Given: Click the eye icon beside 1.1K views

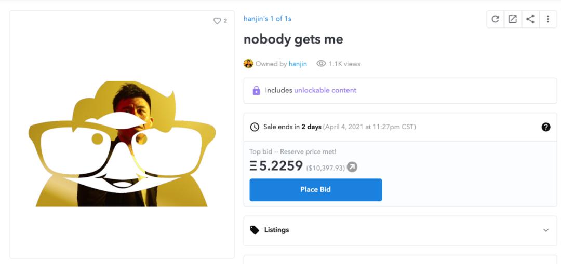Looking at the screenshot, I should tap(321, 64).
